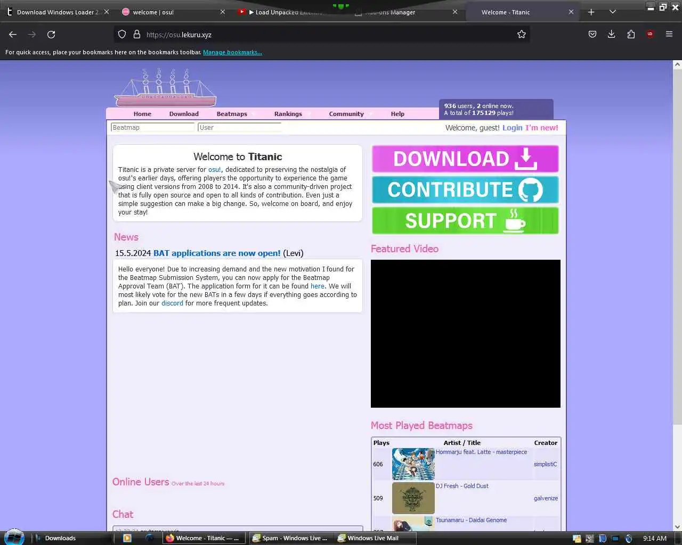The height and width of the screenshot is (545, 682).
Task: Open the uBlock Origin extension icon
Action: click(x=649, y=34)
